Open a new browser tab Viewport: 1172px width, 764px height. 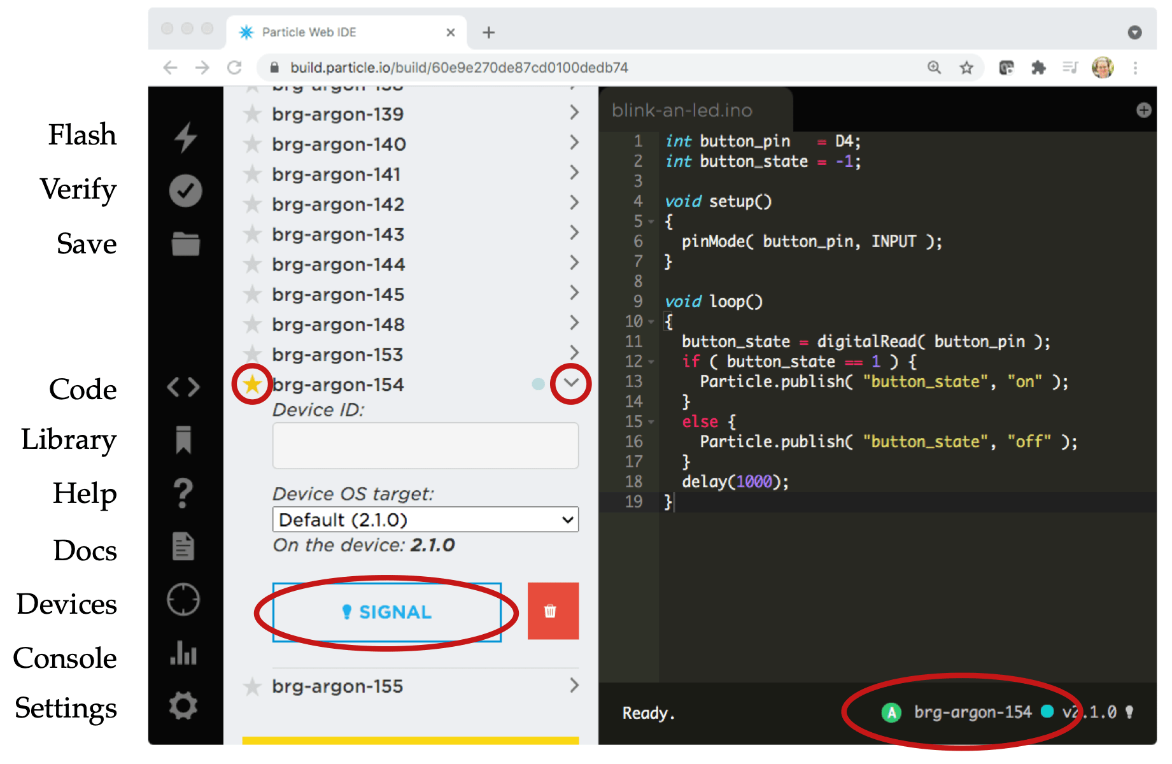(x=488, y=32)
